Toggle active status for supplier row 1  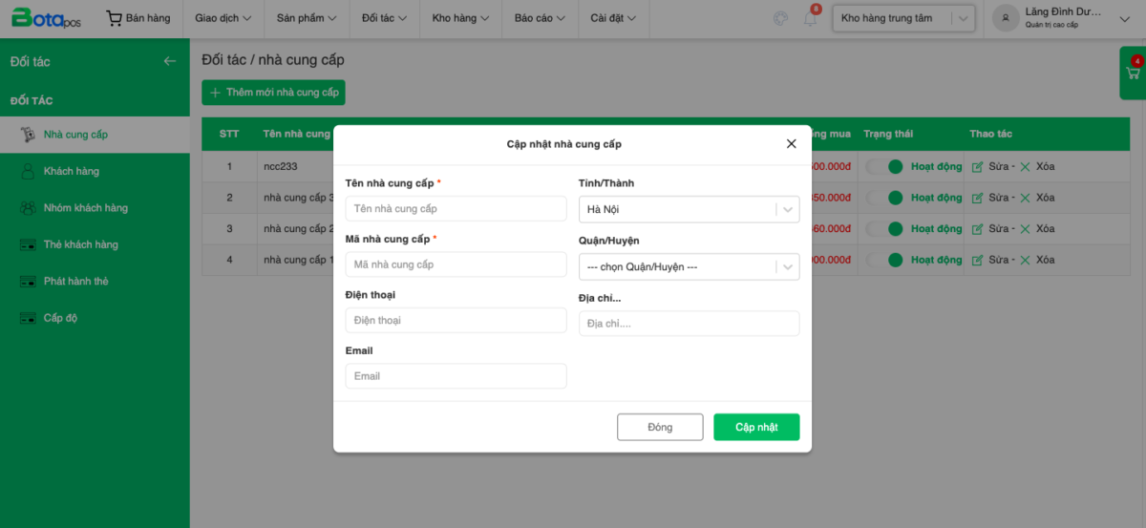pos(884,167)
